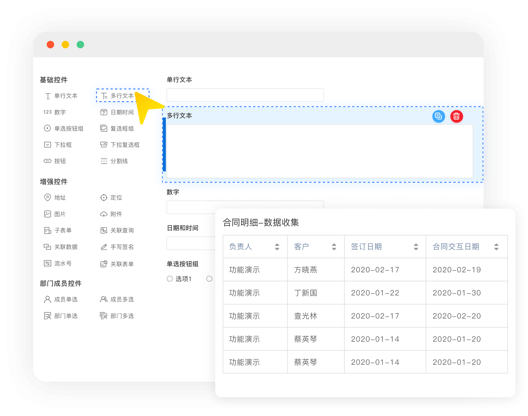Screen dimensions: 528x416
Task: Select the 选项1 radio button
Action: click(x=170, y=279)
